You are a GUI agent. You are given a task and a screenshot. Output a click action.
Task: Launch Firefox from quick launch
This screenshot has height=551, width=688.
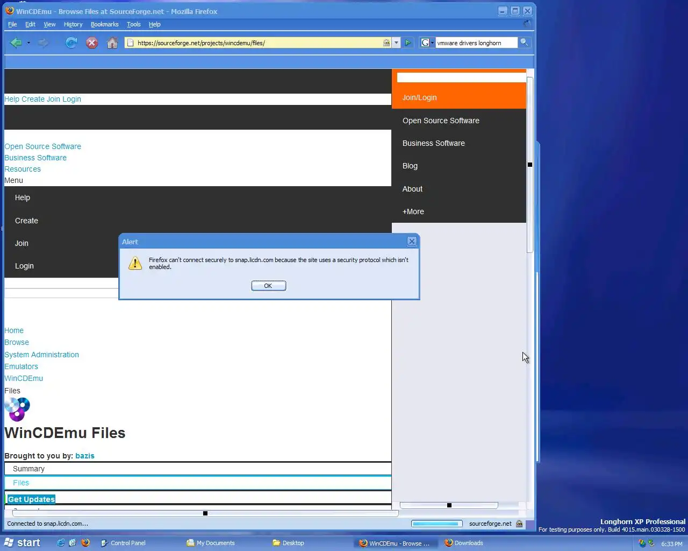85,543
